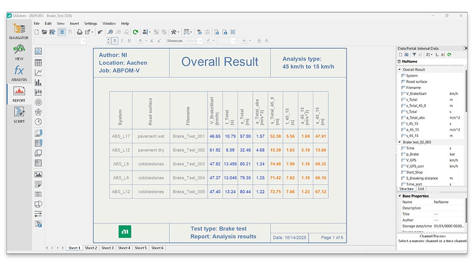Open the ANALYSIS panel
Viewport: 474px width, 266px height.
click(x=19, y=73)
